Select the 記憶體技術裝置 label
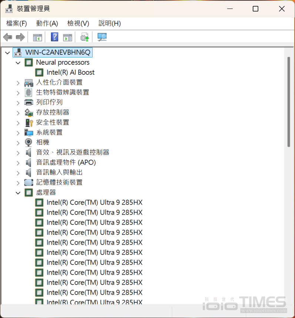Screen dimensions: 295x318 (x=59, y=182)
